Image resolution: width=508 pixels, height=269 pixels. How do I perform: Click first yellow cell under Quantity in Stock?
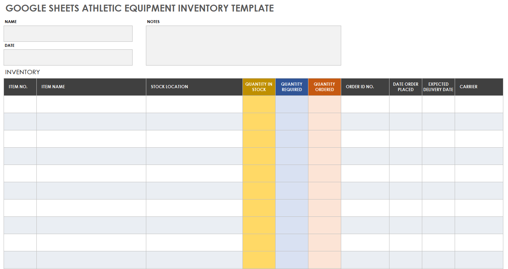click(259, 104)
